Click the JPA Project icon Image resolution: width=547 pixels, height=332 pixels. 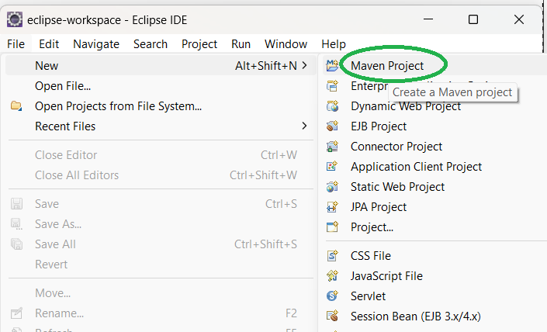click(333, 207)
